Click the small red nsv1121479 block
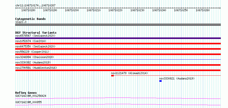Screen dimensions: 228x108 112,76
